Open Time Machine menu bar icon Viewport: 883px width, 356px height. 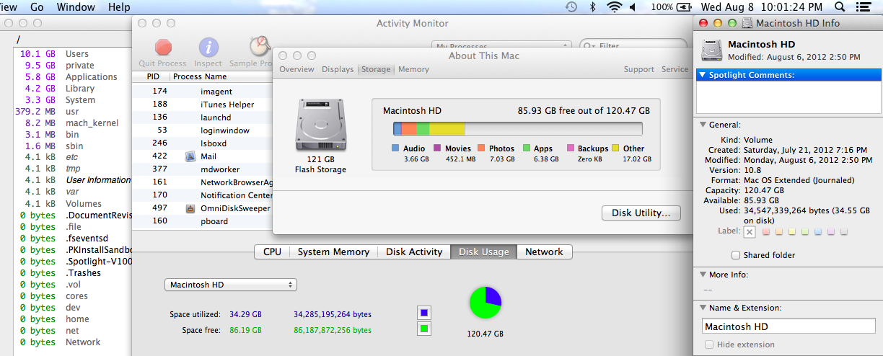(x=571, y=7)
